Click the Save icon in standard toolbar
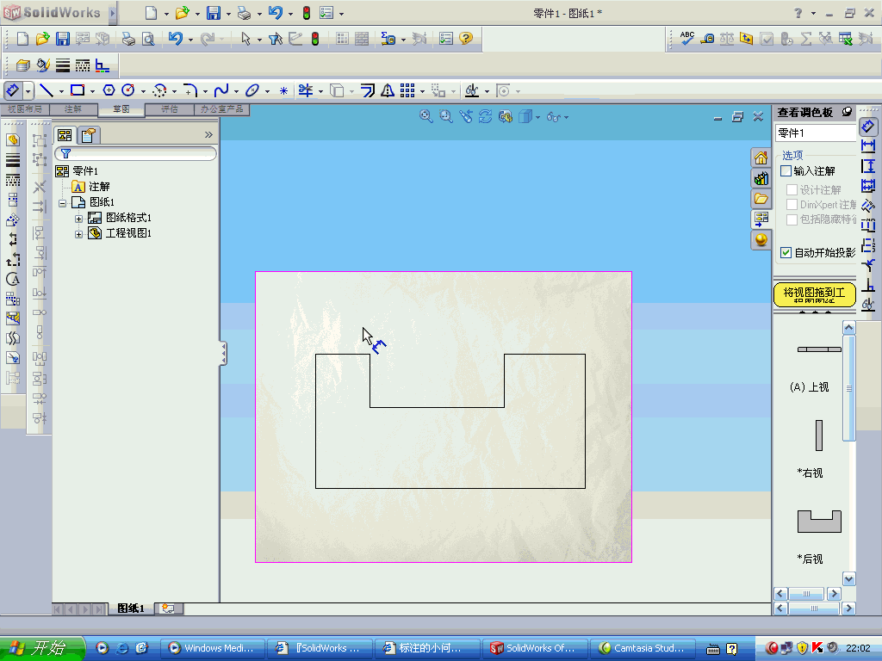 click(62, 39)
